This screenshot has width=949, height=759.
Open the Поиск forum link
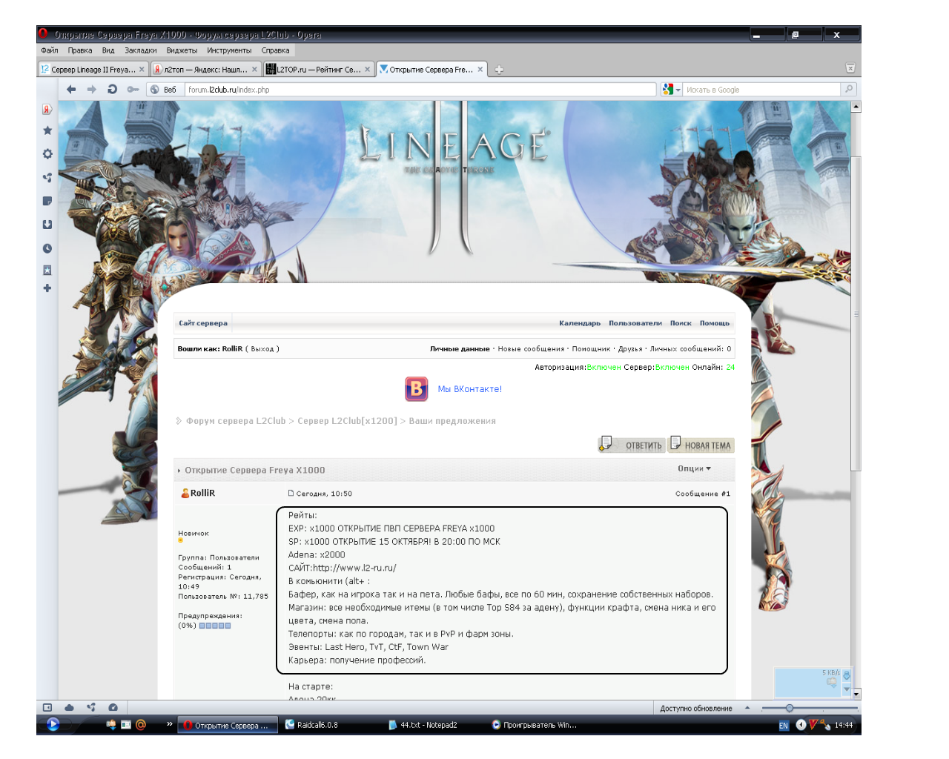click(x=681, y=323)
